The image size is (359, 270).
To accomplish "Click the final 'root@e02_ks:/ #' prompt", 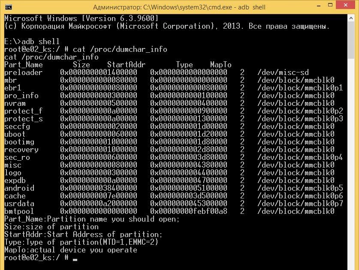I will (x=36, y=258).
